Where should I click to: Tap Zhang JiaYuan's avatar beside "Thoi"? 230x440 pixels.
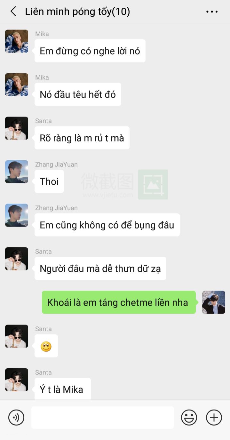[x=17, y=172]
